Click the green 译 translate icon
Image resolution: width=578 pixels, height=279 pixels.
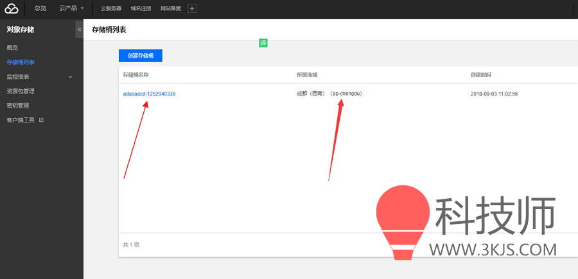pyautogui.click(x=263, y=43)
